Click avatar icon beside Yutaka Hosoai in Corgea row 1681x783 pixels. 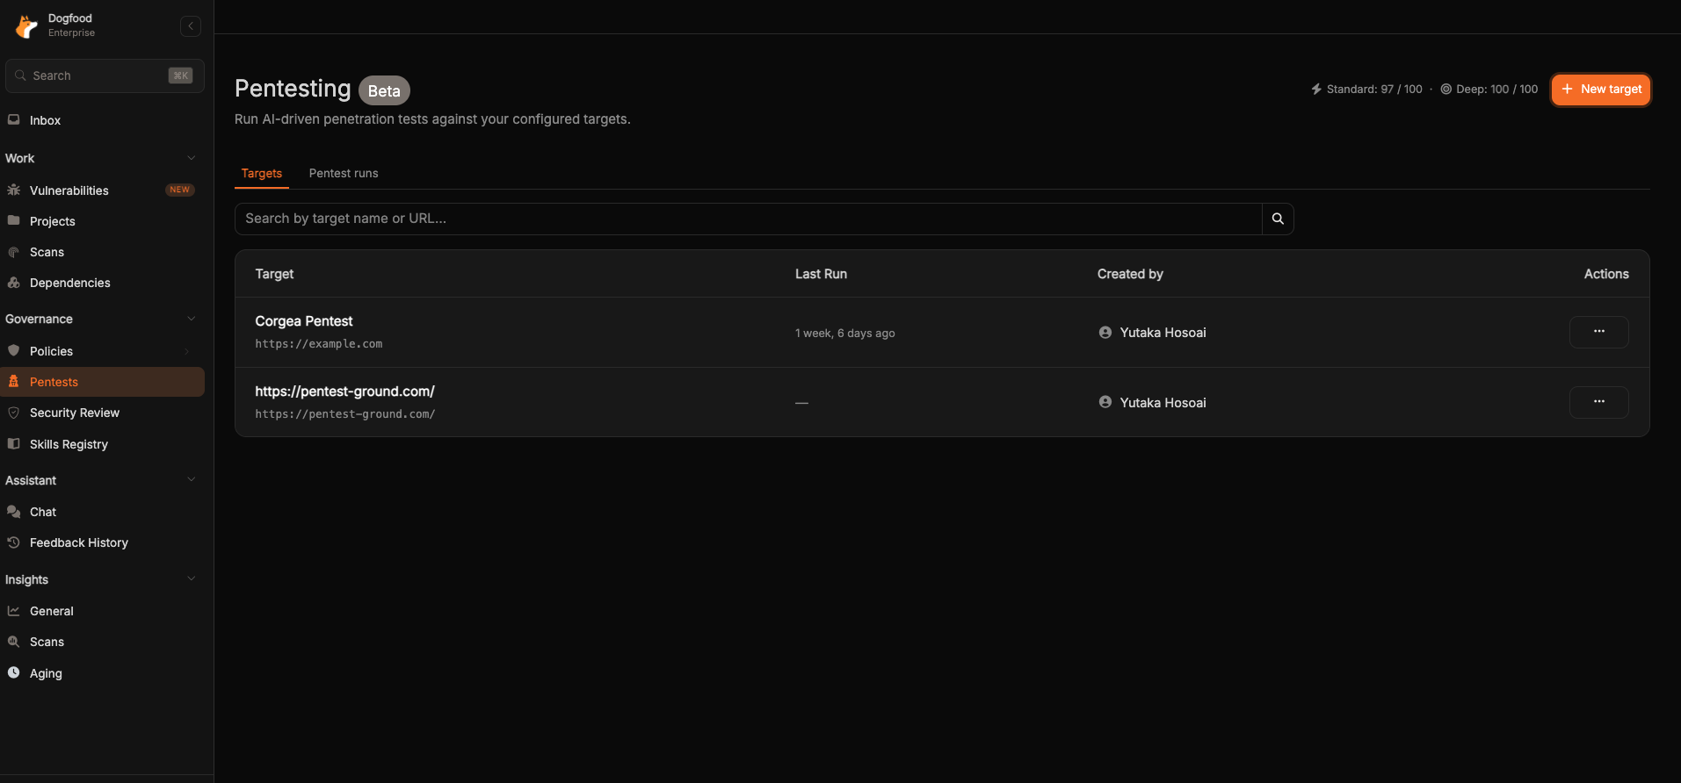click(x=1105, y=333)
